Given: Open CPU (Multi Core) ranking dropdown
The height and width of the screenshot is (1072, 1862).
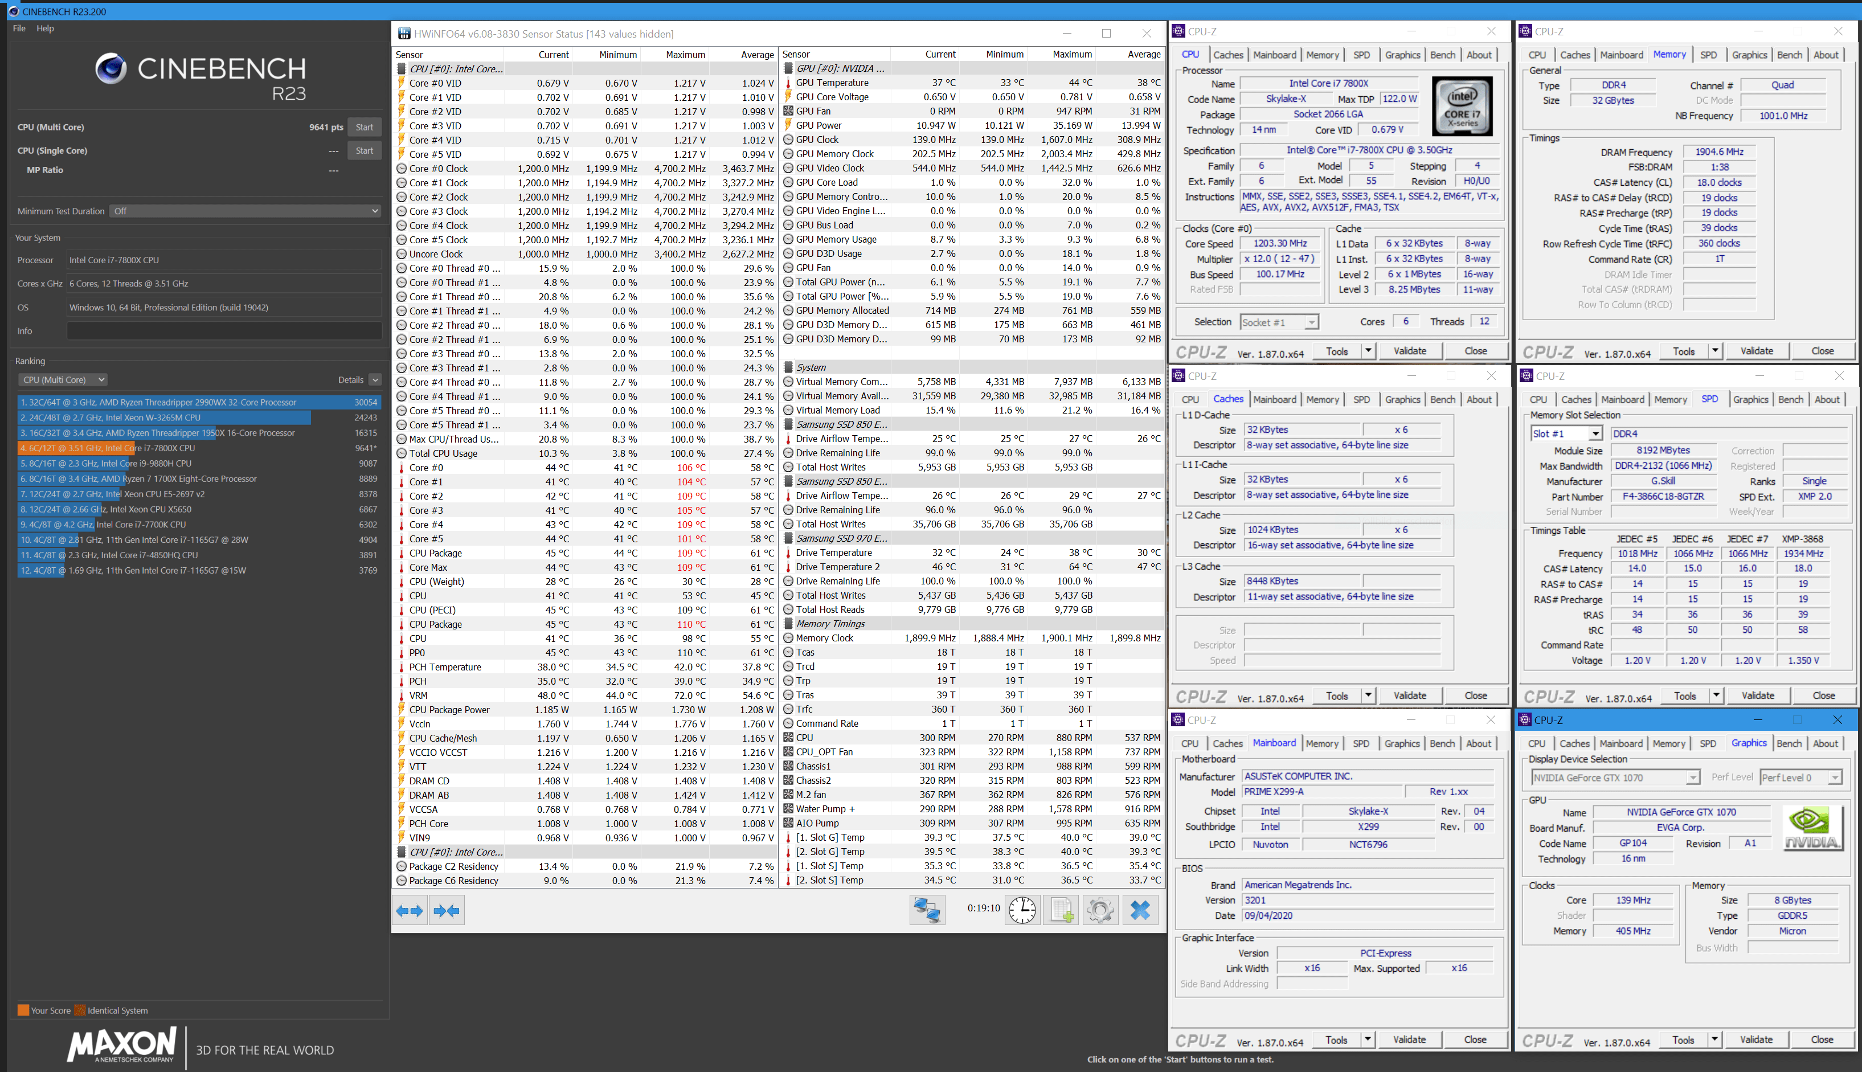Looking at the screenshot, I should (62, 380).
